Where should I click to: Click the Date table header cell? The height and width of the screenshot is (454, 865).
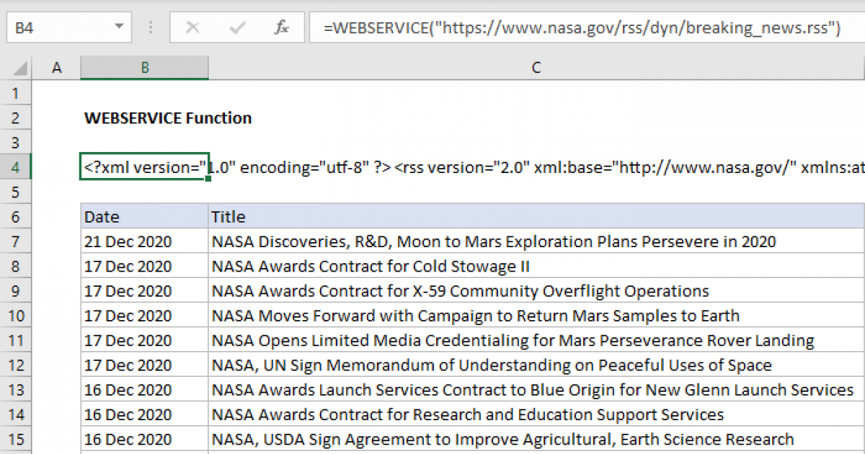[x=145, y=217]
